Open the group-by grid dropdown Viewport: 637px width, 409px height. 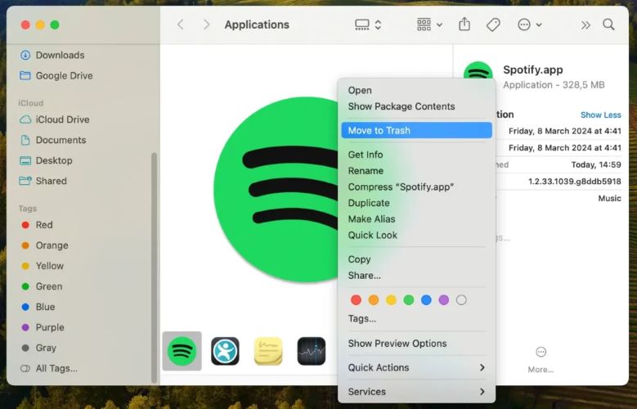click(429, 25)
